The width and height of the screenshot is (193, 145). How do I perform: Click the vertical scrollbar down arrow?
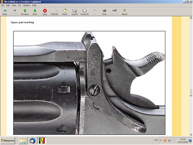click(x=191, y=135)
